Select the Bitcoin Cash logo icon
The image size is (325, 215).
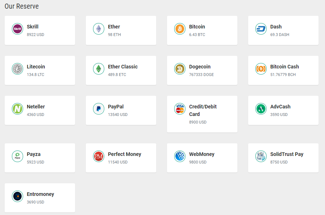pos(261,69)
